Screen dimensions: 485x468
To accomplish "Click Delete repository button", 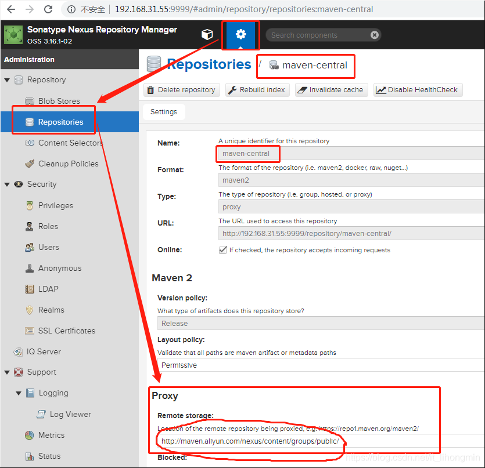I will pos(182,90).
